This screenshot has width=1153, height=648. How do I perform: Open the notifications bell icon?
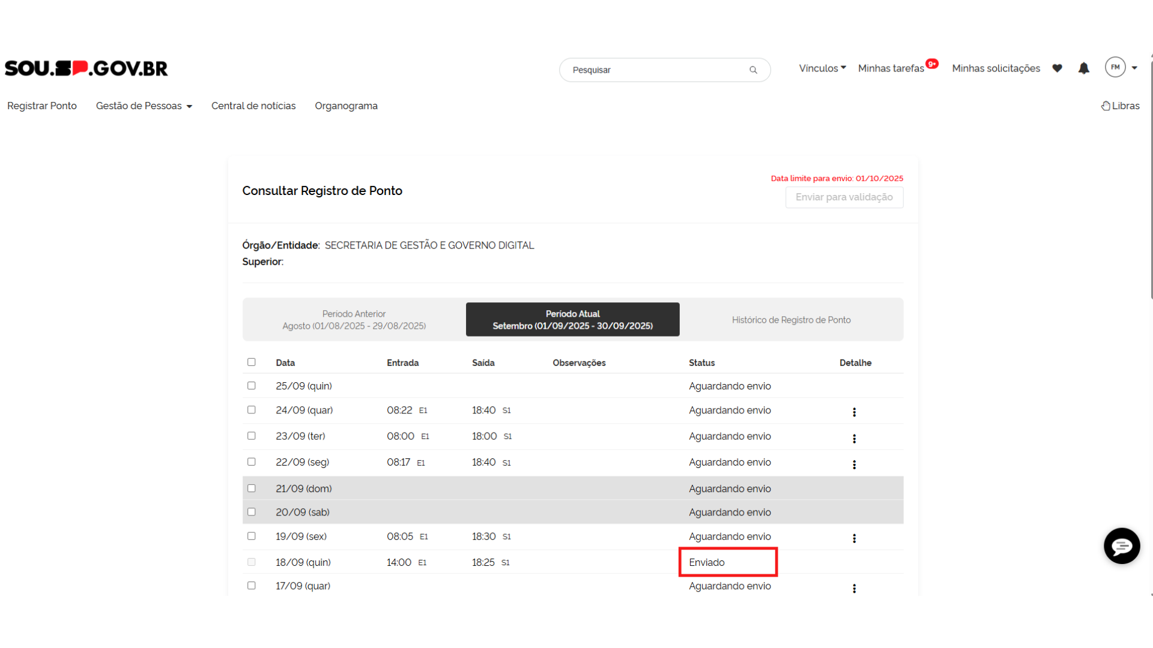pos(1083,68)
